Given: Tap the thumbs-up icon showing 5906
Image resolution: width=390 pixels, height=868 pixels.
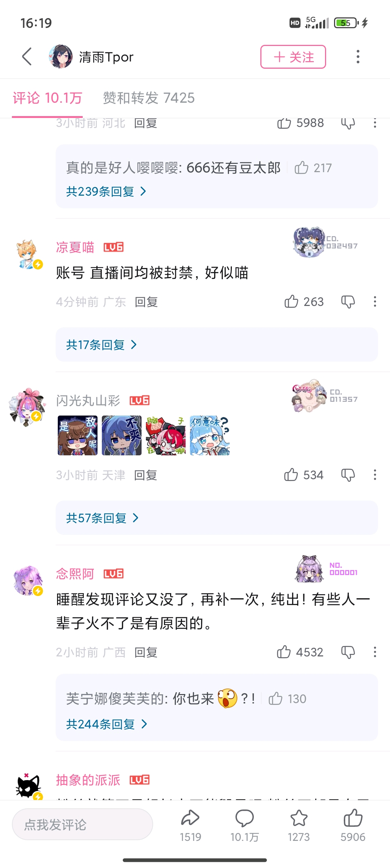Looking at the screenshot, I should [353, 818].
